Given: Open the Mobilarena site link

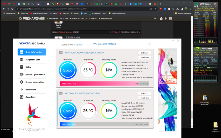Looking at the screenshot, I should pos(52,18).
